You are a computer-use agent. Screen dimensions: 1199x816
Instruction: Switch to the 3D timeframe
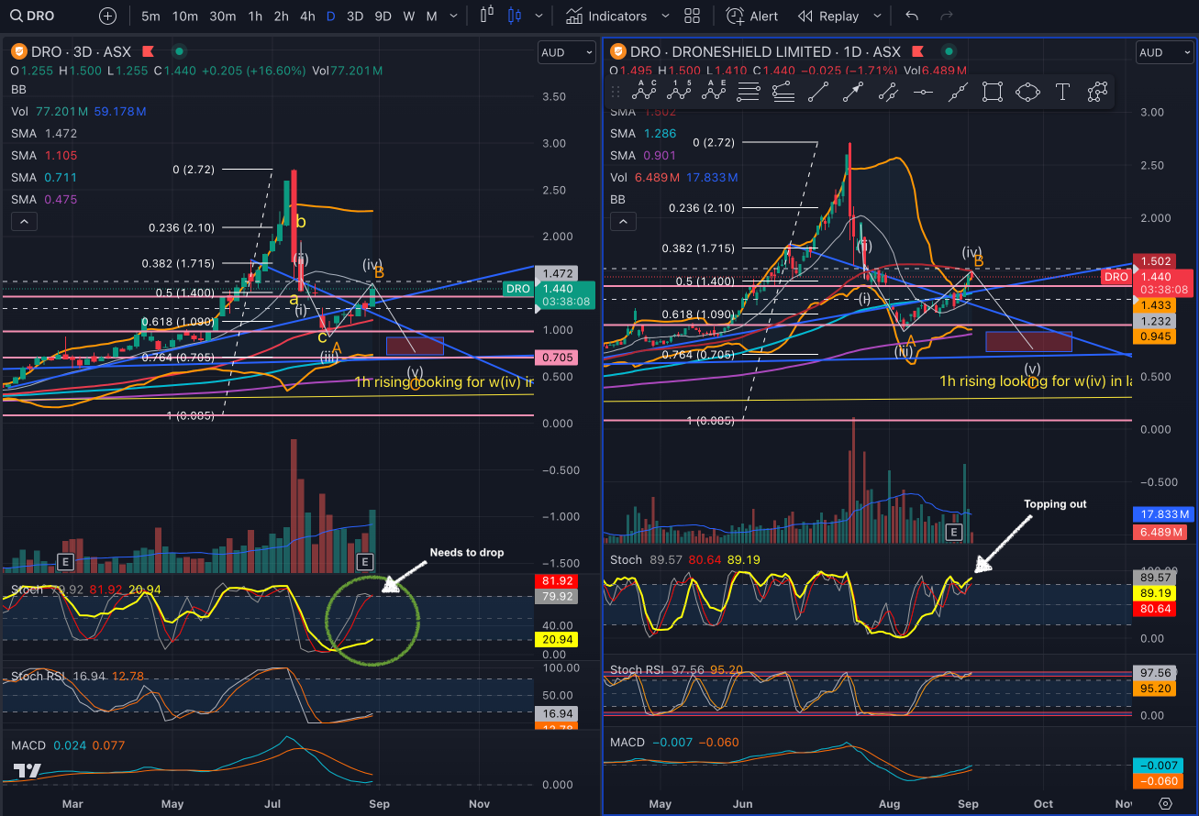point(354,16)
